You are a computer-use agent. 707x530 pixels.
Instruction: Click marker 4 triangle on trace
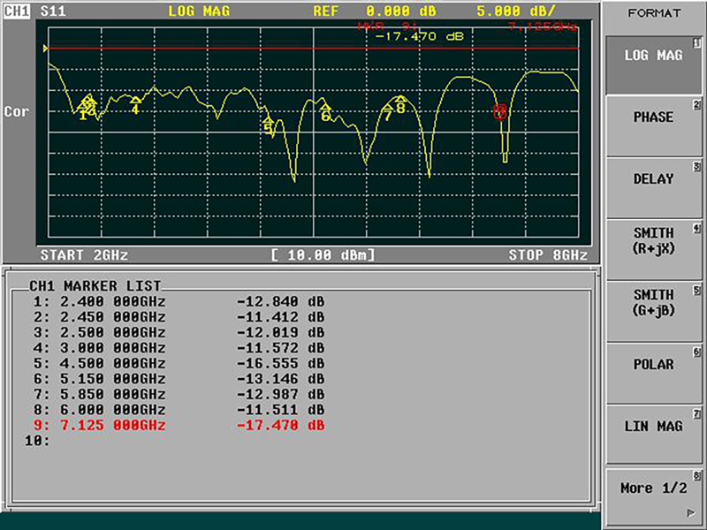[x=135, y=100]
